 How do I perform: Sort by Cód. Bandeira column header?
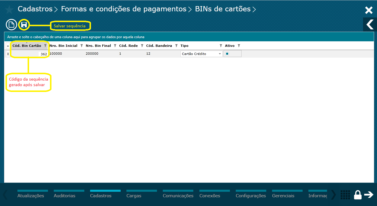tap(159, 46)
